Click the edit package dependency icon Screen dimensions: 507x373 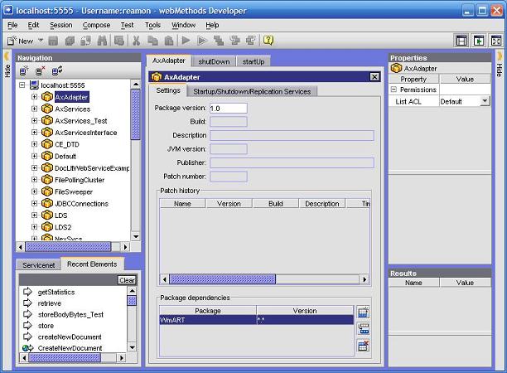[364, 329]
